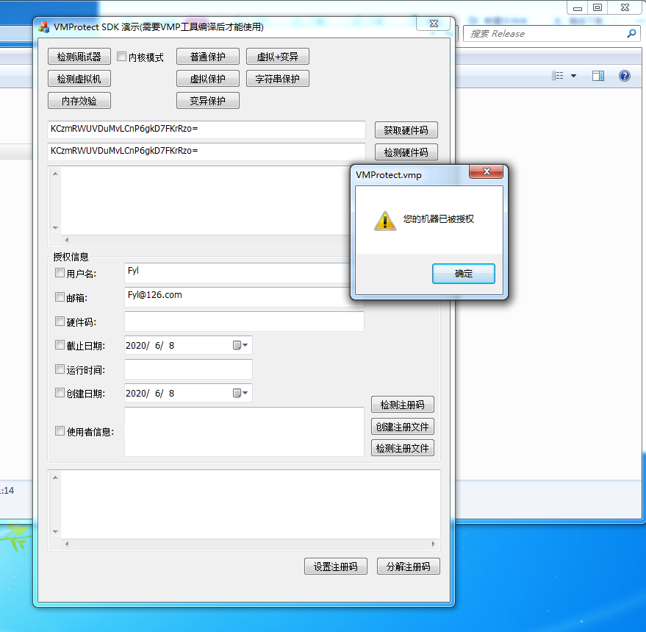Image resolution: width=646 pixels, height=632 pixels.
Task: Click the 虚拟+变异 button
Action: click(277, 57)
